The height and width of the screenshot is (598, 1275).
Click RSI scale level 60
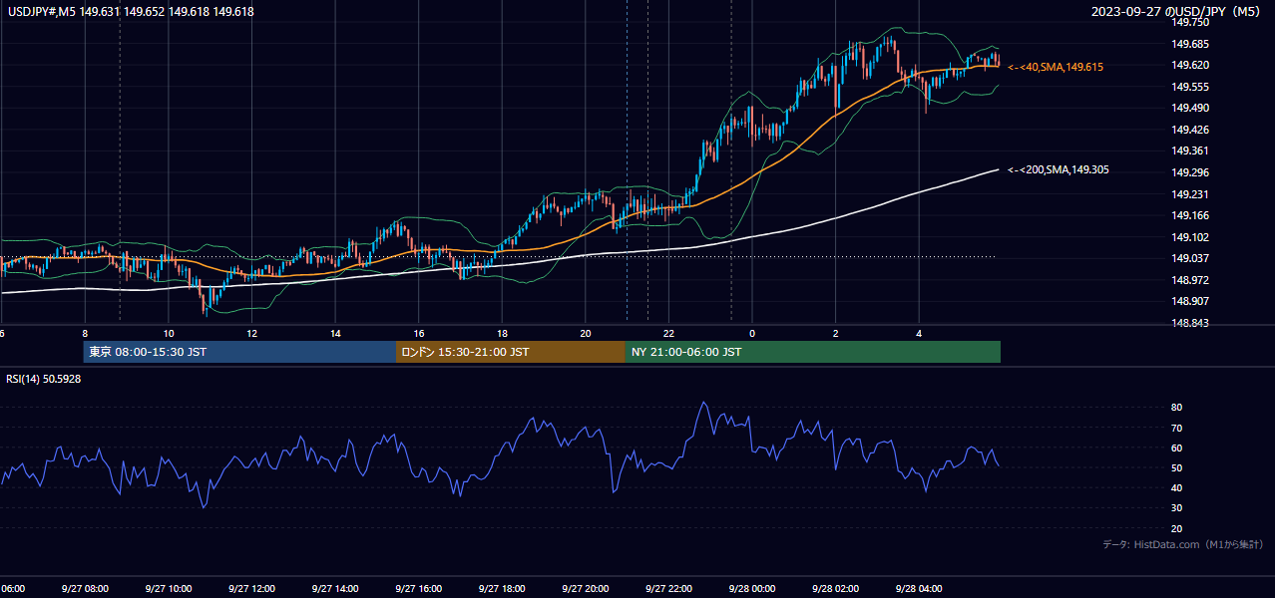1176,448
